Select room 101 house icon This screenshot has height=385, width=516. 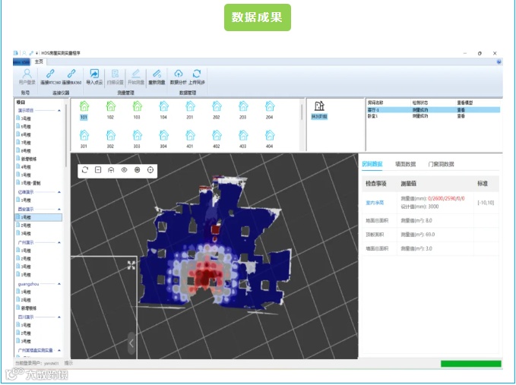point(84,106)
